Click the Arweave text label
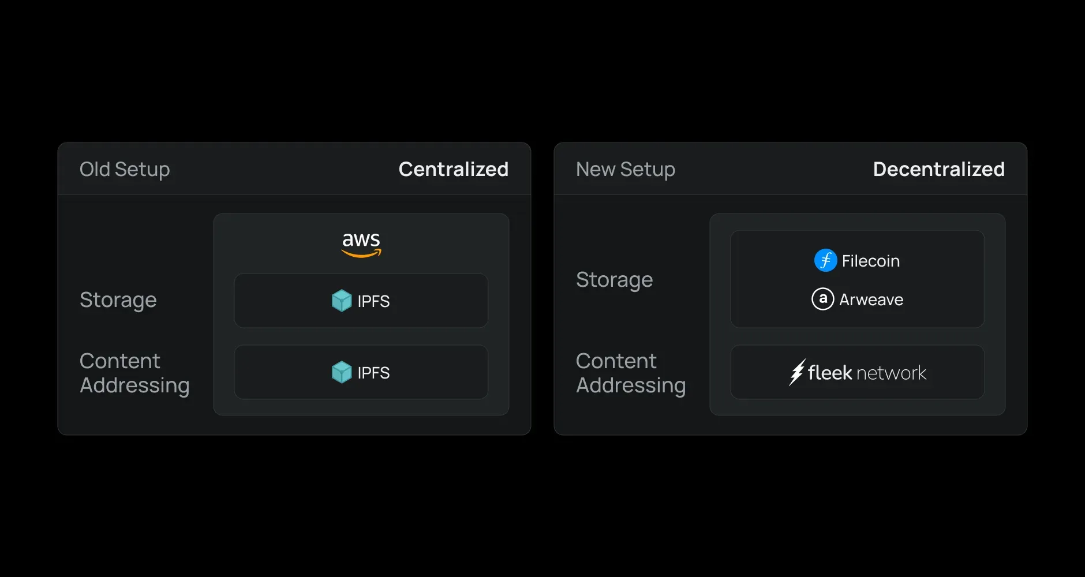 [x=871, y=299]
